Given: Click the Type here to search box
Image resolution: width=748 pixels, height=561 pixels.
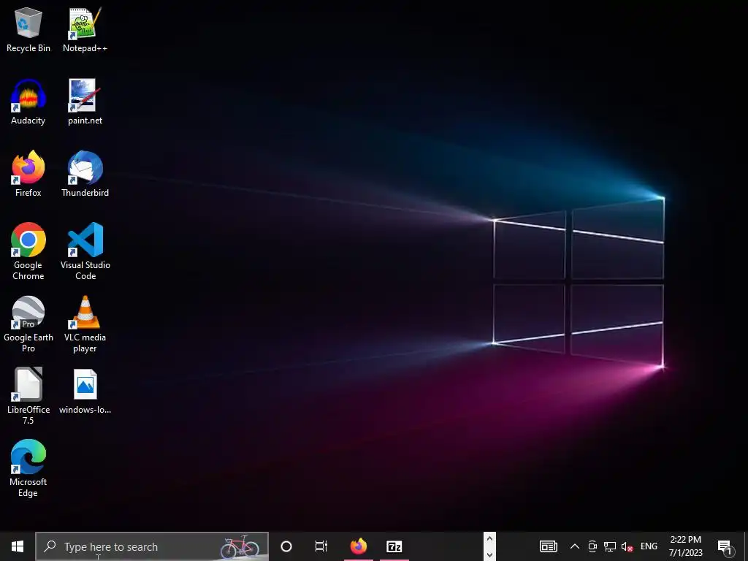Looking at the screenshot, I should point(152,546).
